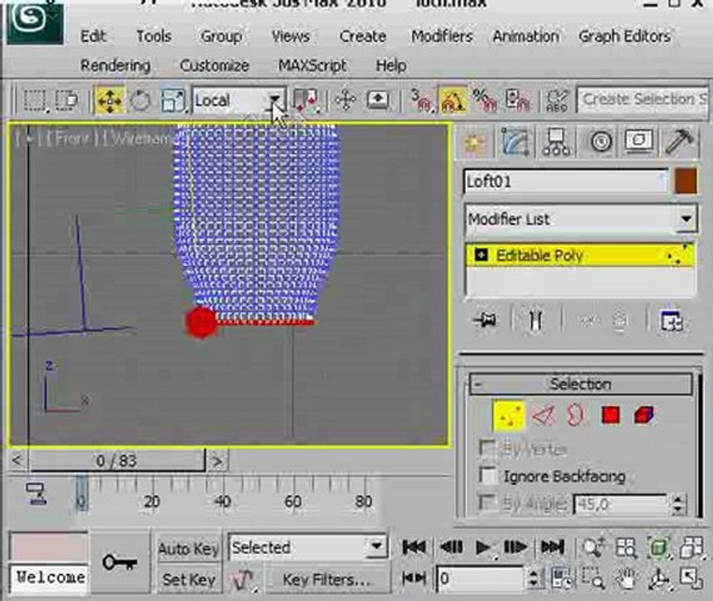Click the Zoom All viewport tool
Image resolution: width=713 pixels, height=601 pixels.
pyautogui.click(x=625, y=548)
